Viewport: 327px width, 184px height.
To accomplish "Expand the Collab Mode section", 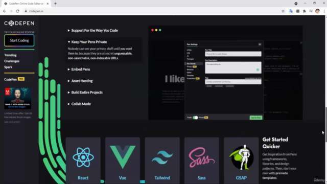I will click(79, 104).
